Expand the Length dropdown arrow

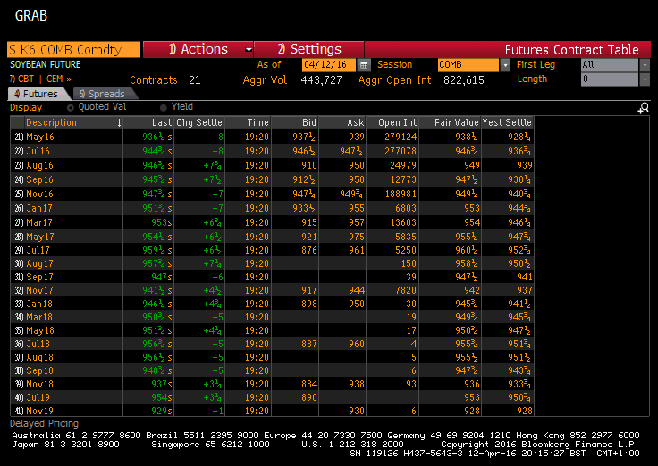[645, 79]
